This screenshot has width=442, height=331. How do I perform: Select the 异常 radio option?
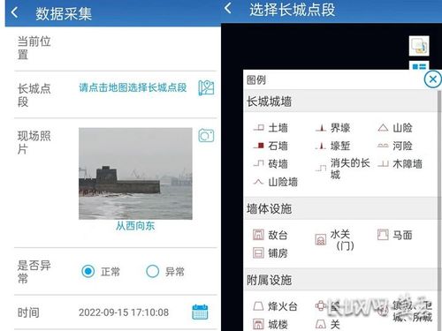pos(153,271)
